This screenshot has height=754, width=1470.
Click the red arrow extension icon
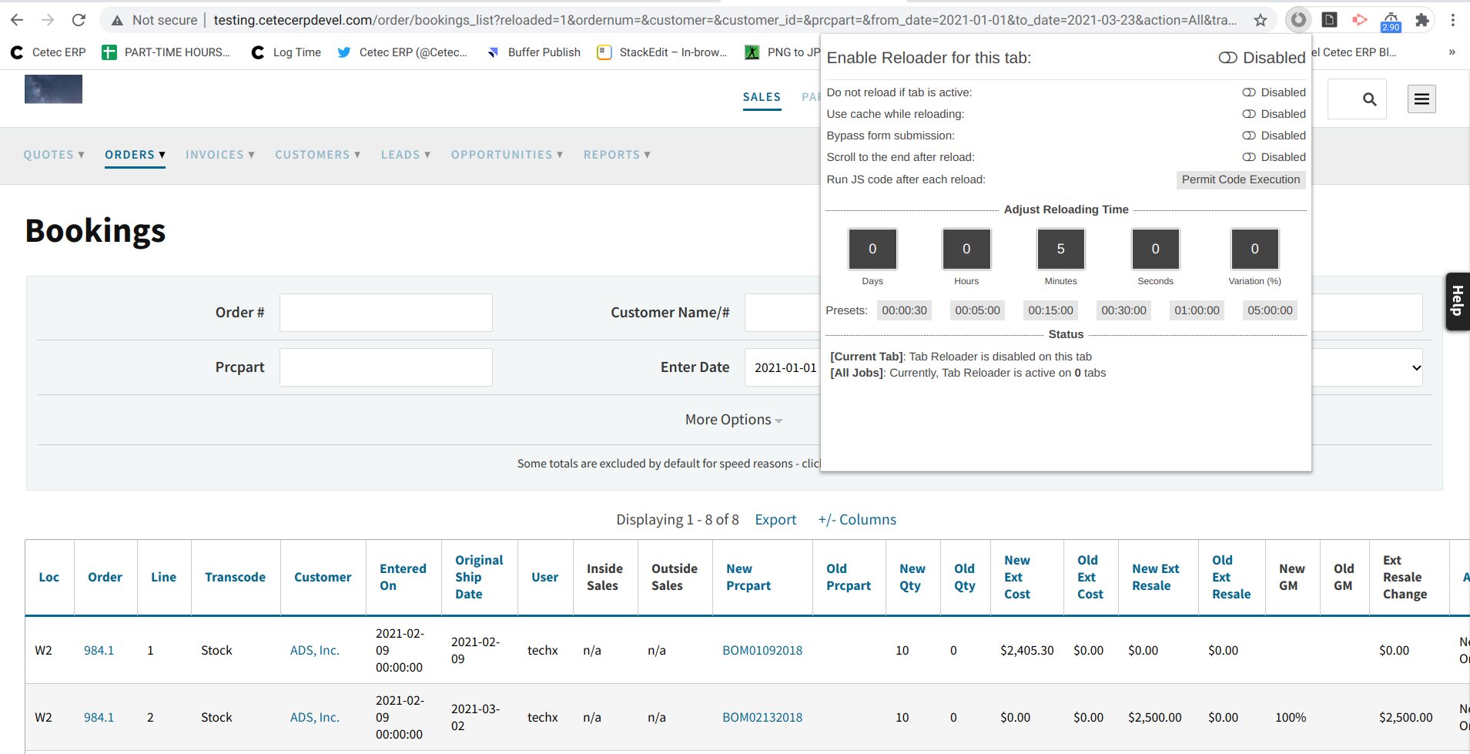(1360, 19)
